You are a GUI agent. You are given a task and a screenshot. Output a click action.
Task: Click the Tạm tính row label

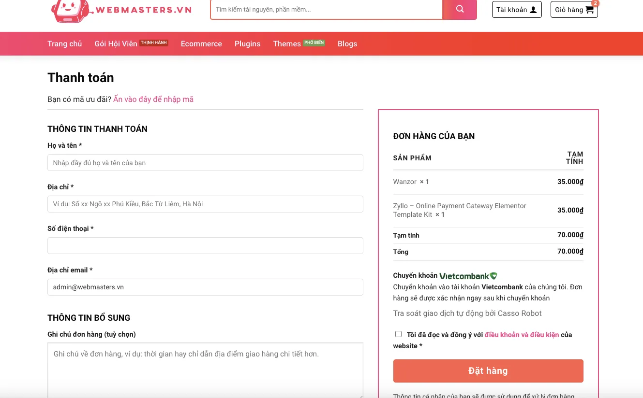pos(406,236)
